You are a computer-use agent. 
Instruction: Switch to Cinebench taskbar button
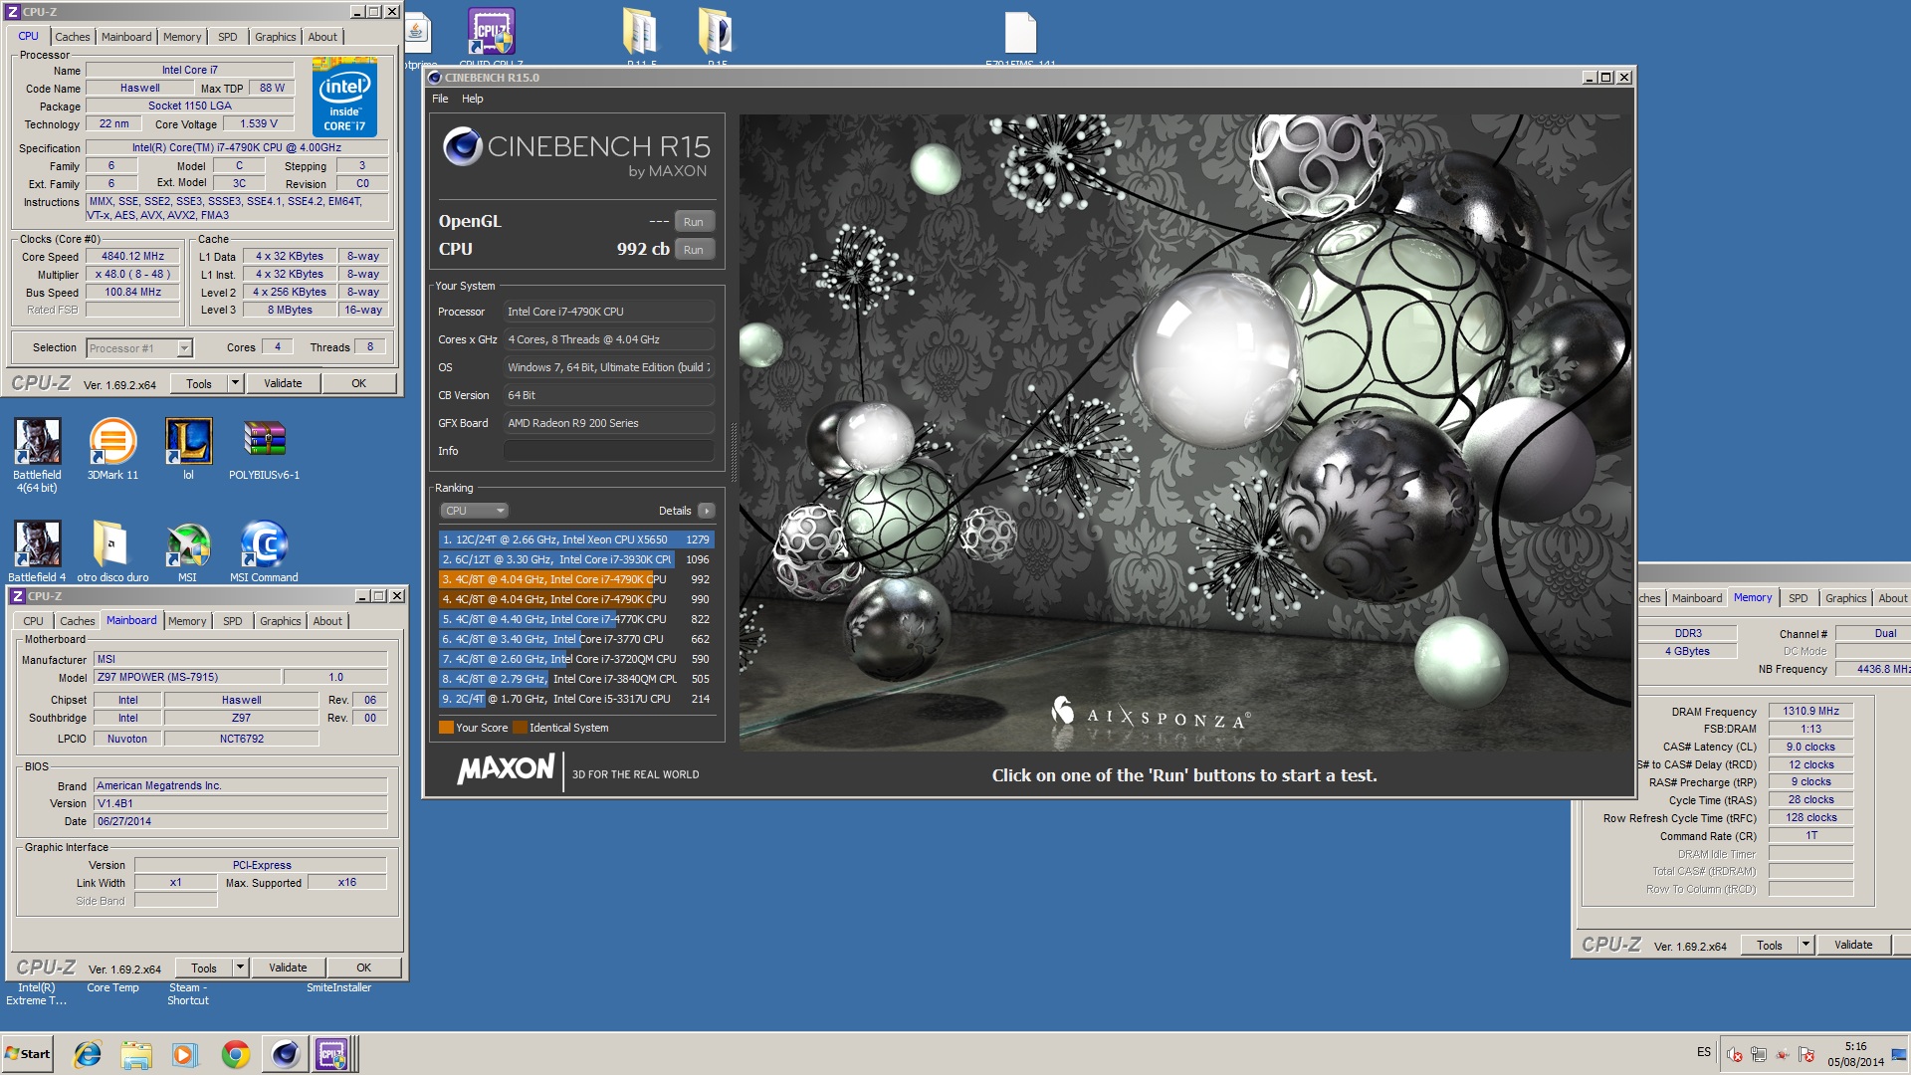[x=285, y=1053]
